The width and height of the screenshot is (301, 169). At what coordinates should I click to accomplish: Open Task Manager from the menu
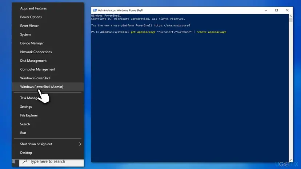48,98
